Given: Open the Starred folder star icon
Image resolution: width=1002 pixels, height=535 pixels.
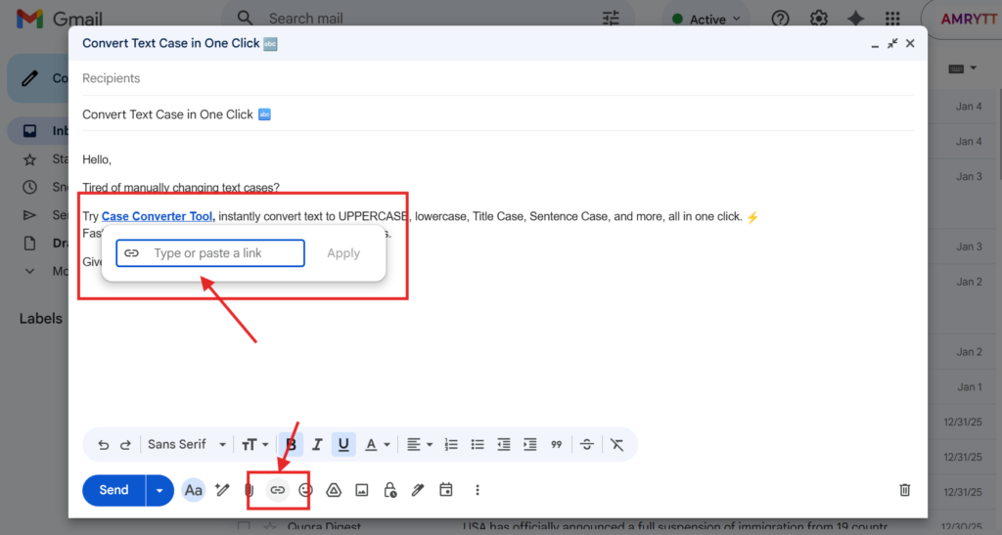Looking at the screenshot, I should click(x=29, y=159).
